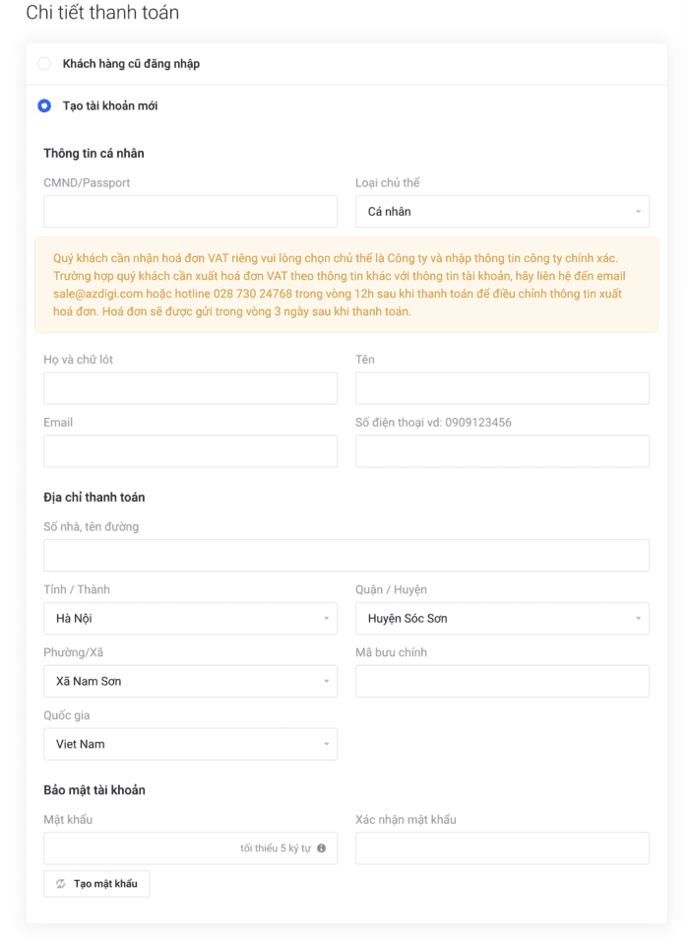This screenshot has width=688, height=946.
Task: Expand the Tỉnh / Thành dropdown
Action: tap(190, 619)
